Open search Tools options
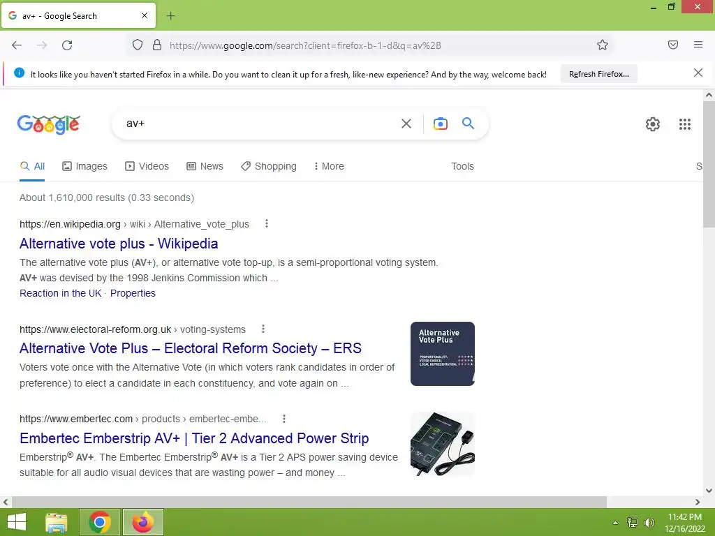Screen dimensions: 715x536 pos(462,166)
